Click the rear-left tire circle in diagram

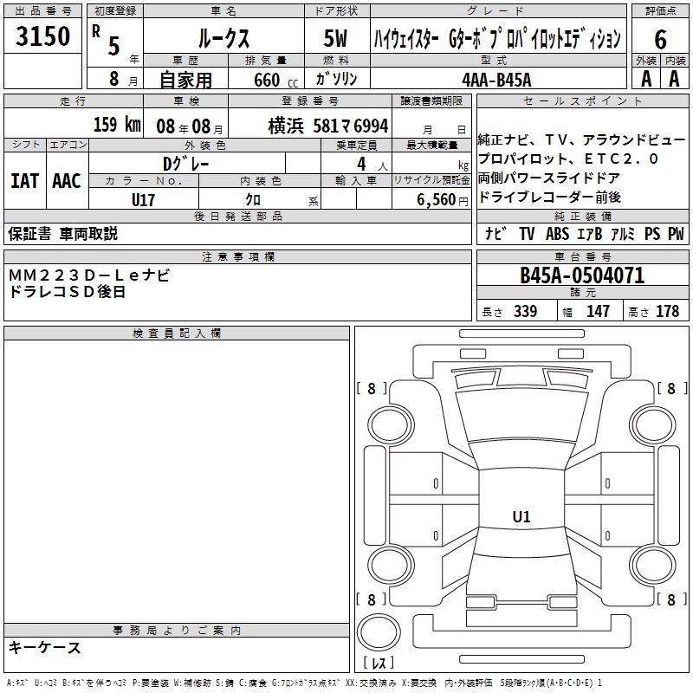(391, 565)
